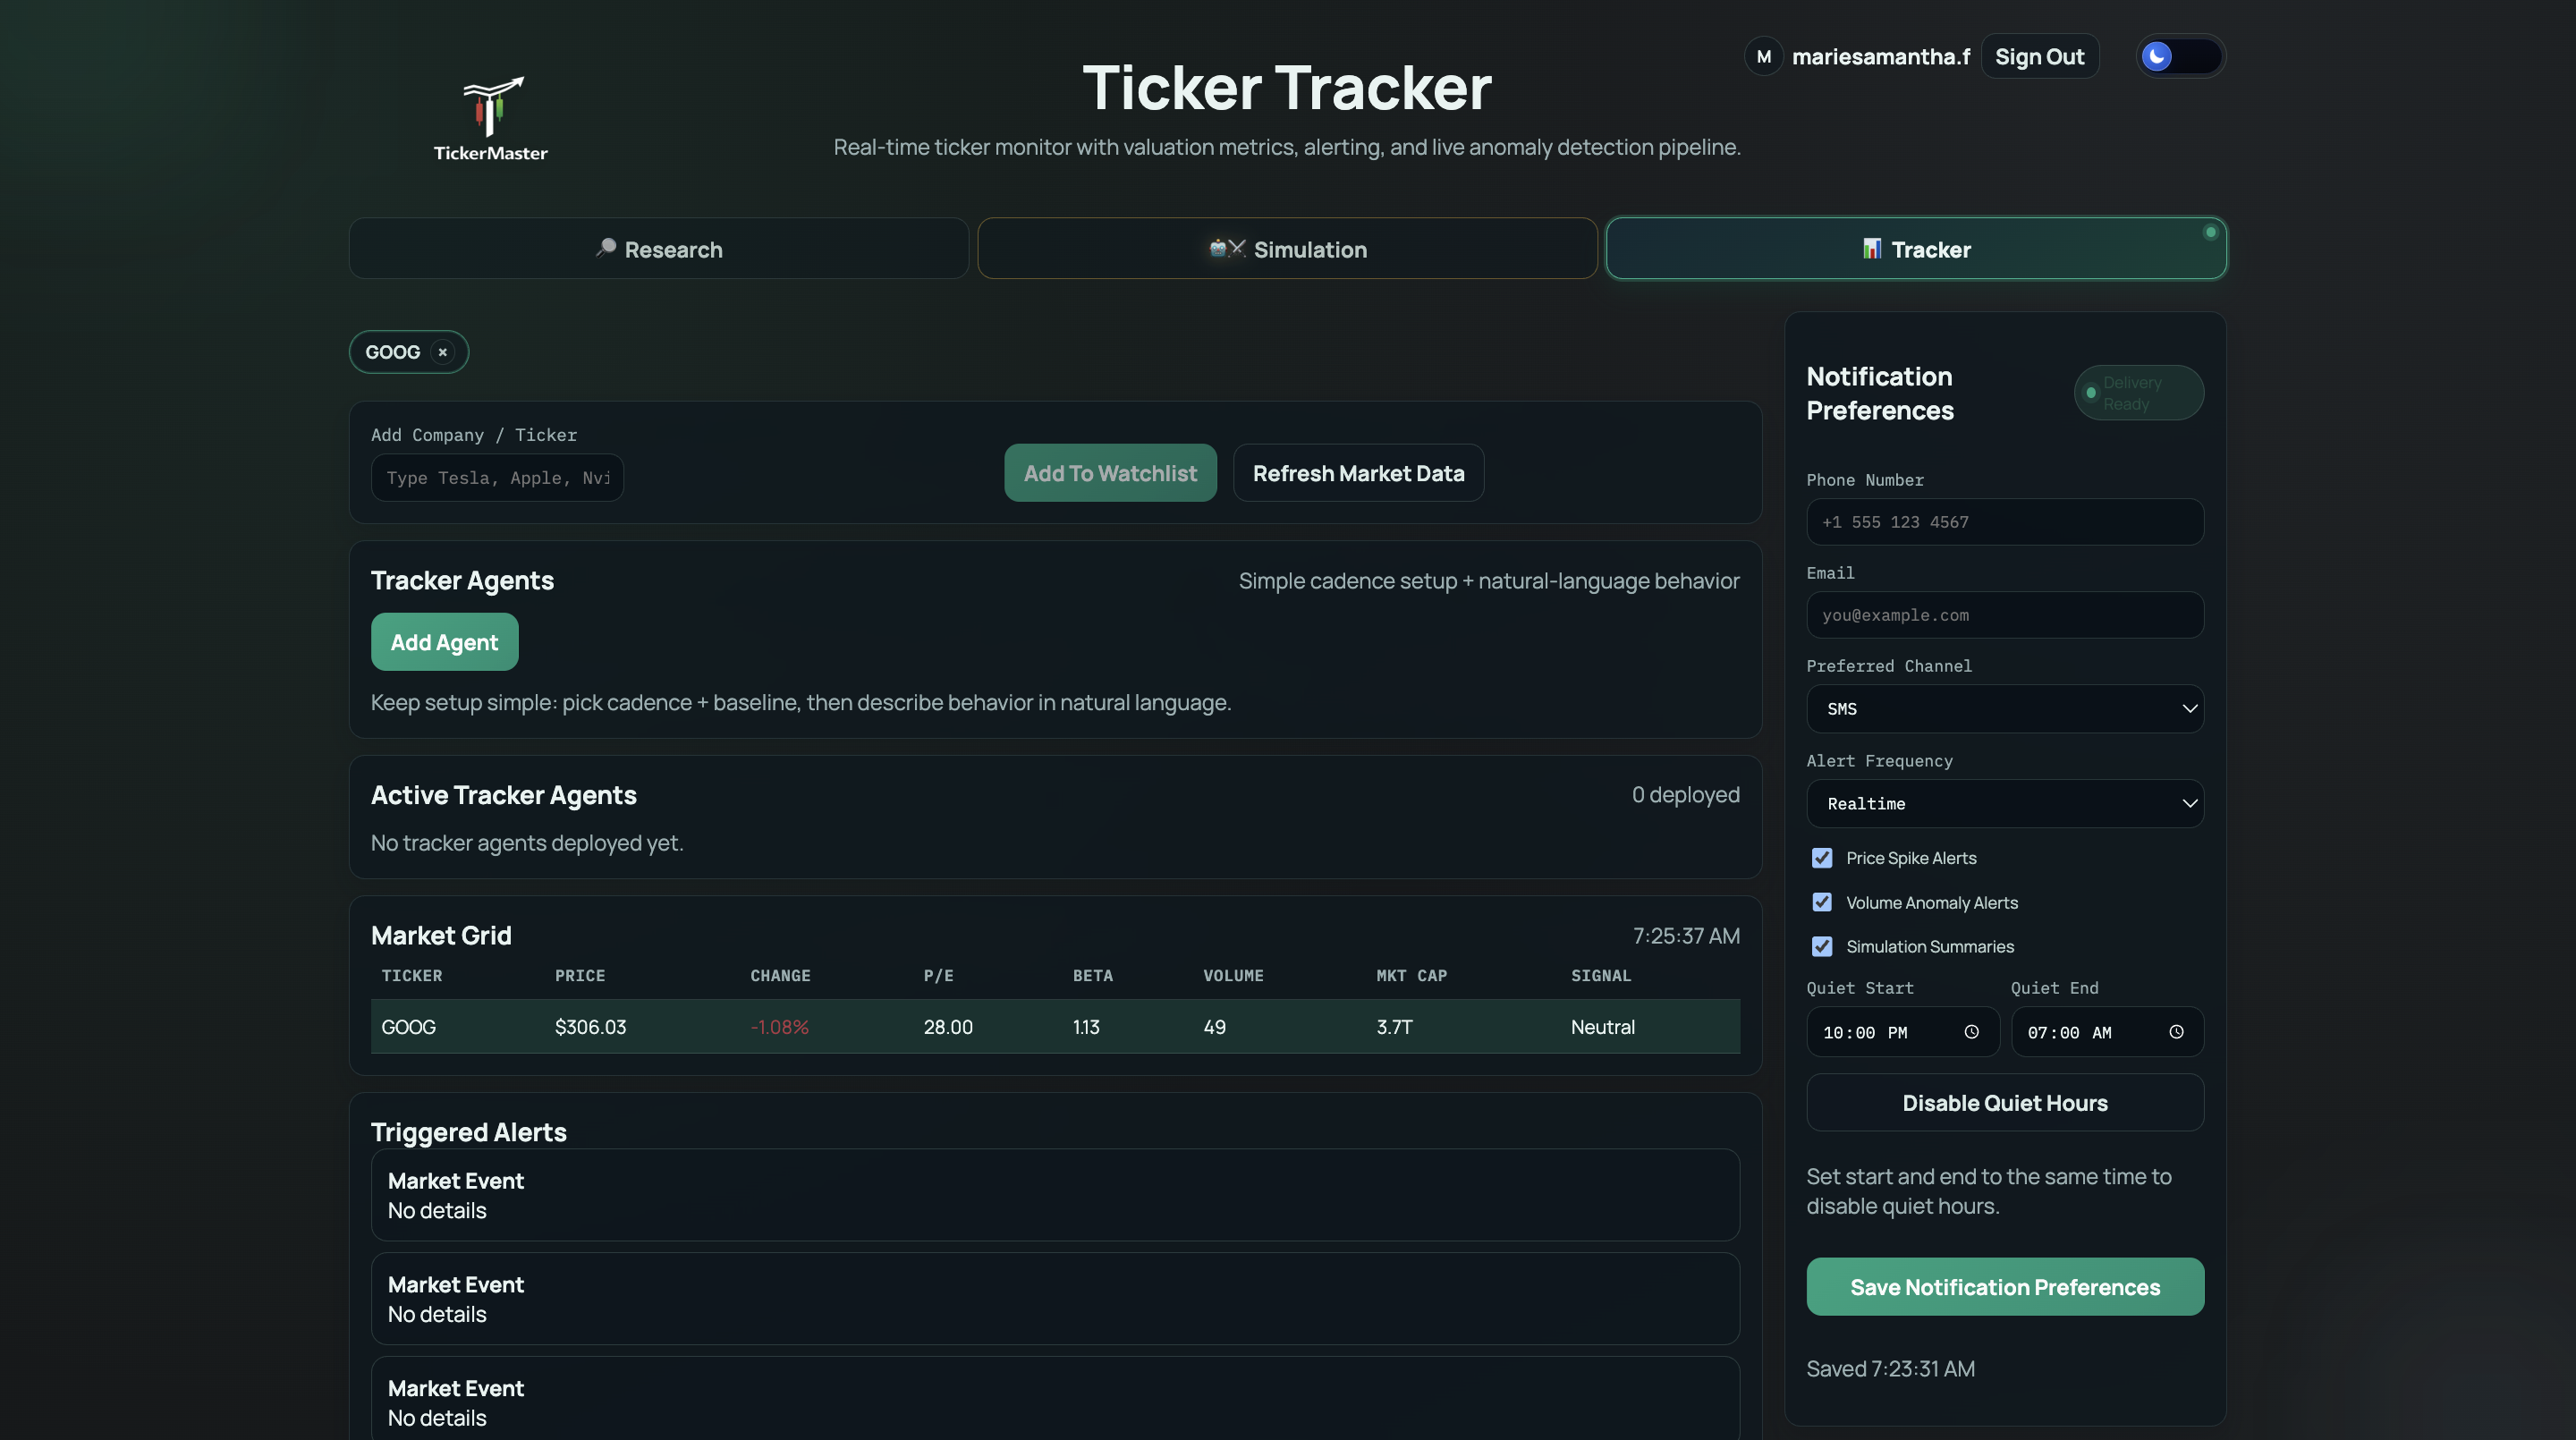The width and height of the screenshot is (2576, 1440).
Task: Click the clock icon in Quiet End
Action: pyautogui.click(x=2176, y=1032)
